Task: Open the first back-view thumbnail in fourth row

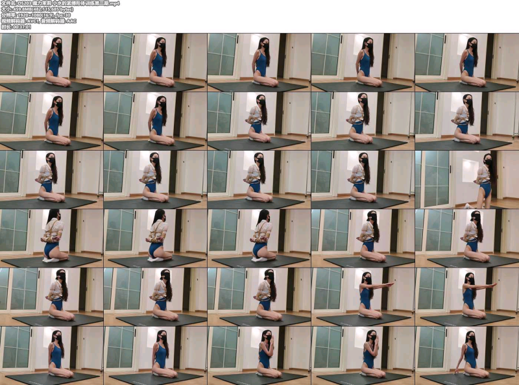Action: (52, 238)
